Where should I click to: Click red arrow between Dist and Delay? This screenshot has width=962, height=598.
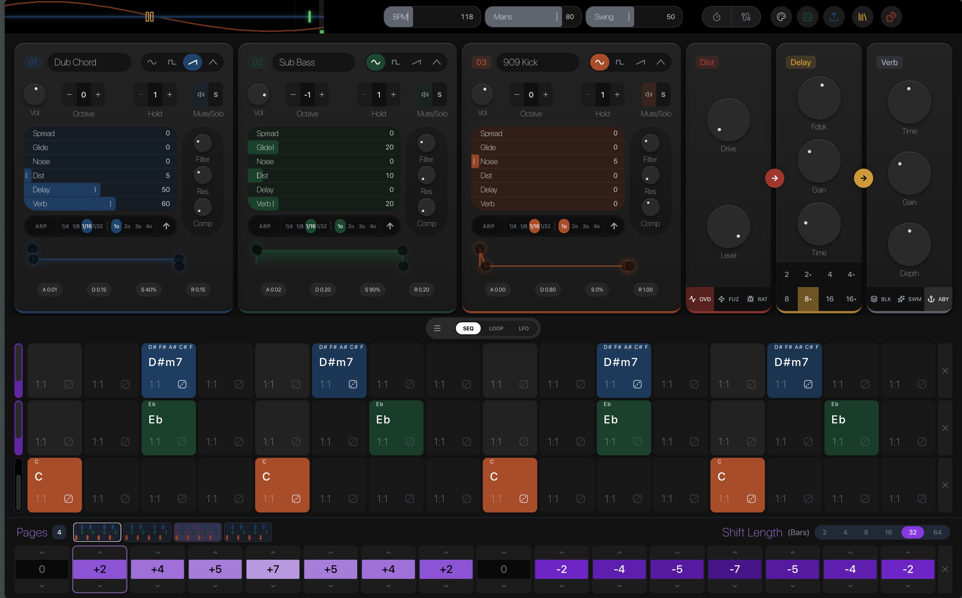coord(774,178)
